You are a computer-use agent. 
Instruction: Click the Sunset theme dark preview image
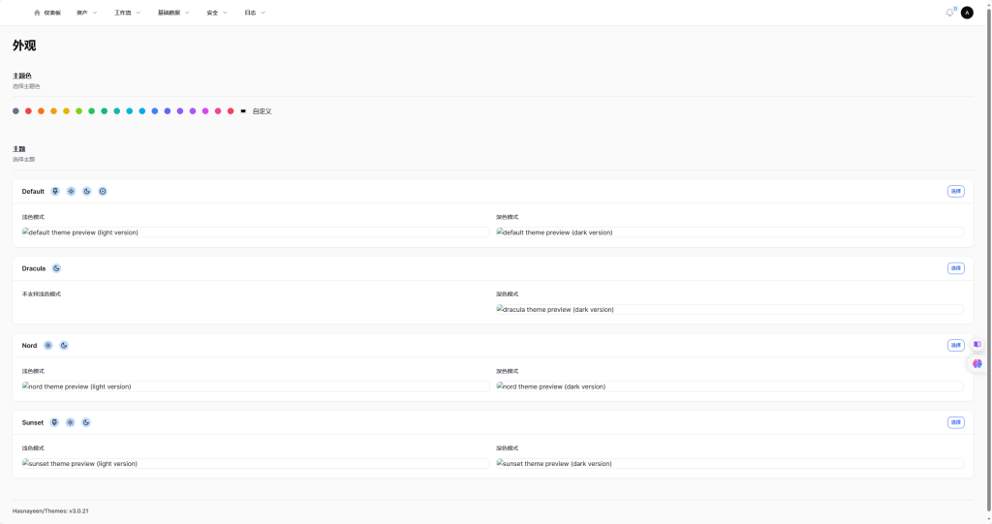point(729,464)
